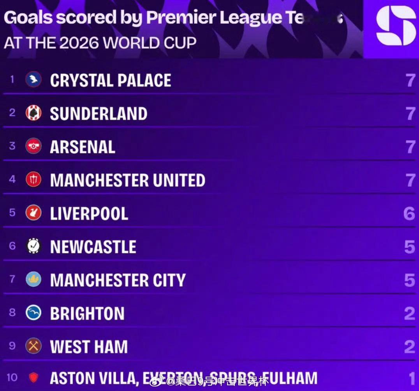The width and height of the screenshot is (419, 391).
Task: Click the Weibo watermark username text
Action: click(x=218, y=382)
